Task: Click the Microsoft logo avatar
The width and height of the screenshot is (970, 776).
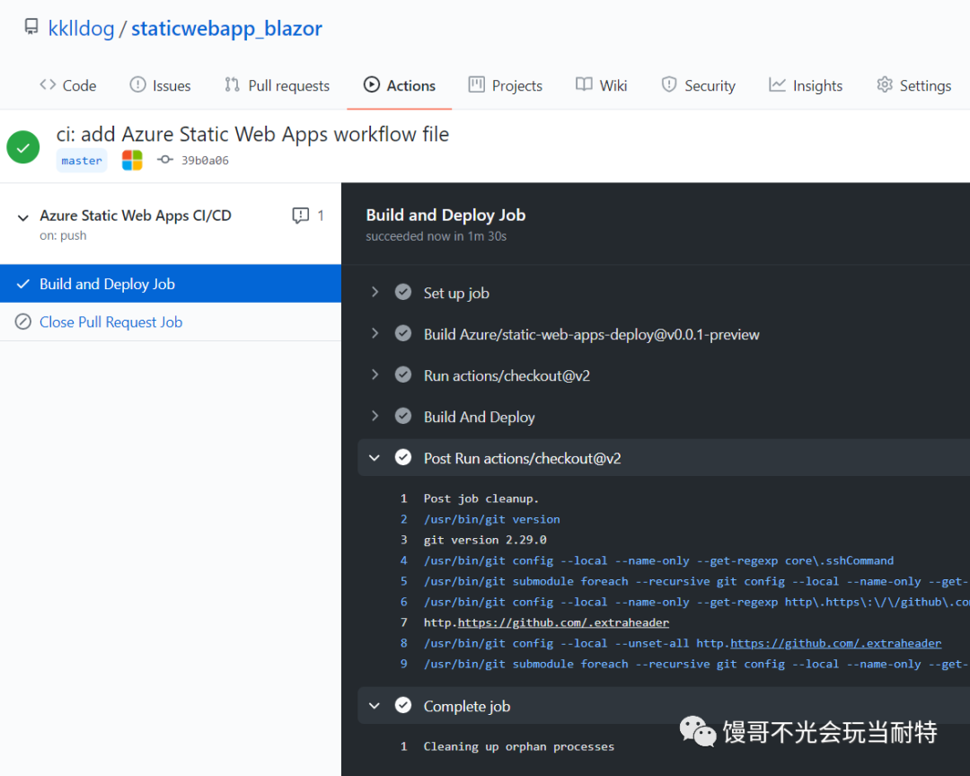Action: (x=132, y=160)
